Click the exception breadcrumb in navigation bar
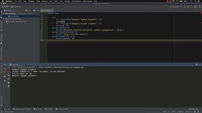This screenshot has width=202, height=113. 5,7
